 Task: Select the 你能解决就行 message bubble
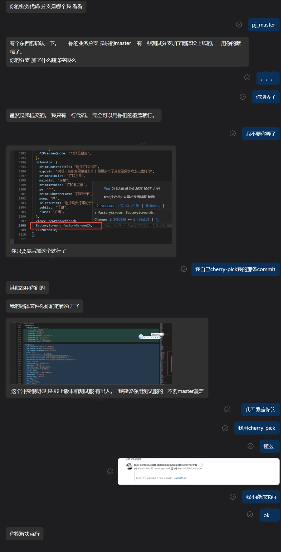tap(25, 534)
